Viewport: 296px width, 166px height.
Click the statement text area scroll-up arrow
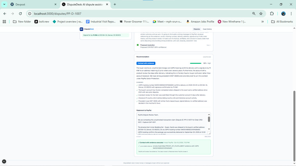(209, 115)
